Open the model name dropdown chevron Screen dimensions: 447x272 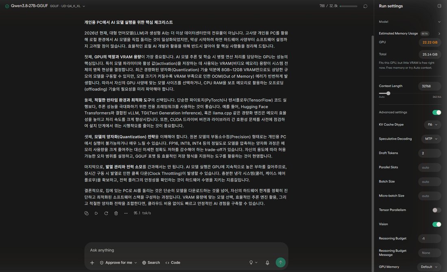[84, 6]
